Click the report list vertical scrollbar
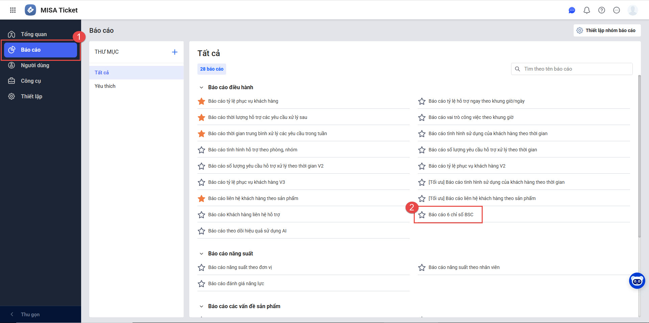 coord(639,155)
